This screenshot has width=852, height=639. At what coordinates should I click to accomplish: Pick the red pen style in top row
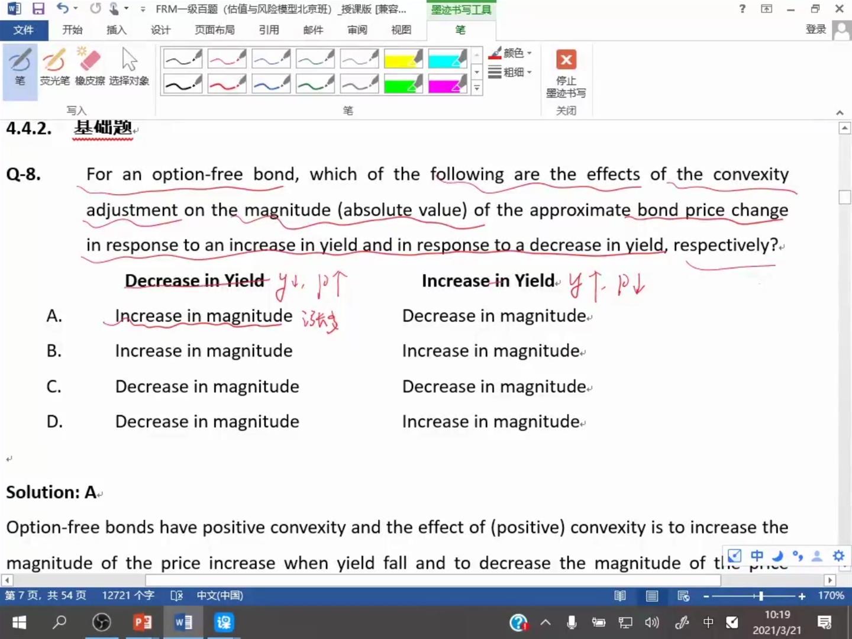click(x=227, y=59)
